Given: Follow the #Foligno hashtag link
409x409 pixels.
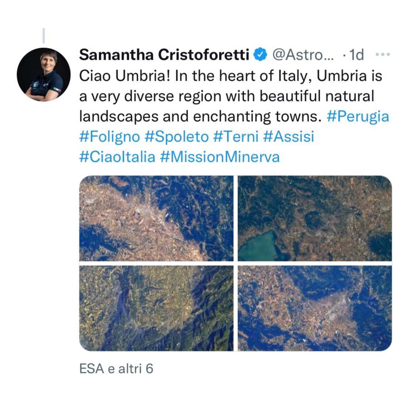Looking at the screenshot, I should coord(110,137).
